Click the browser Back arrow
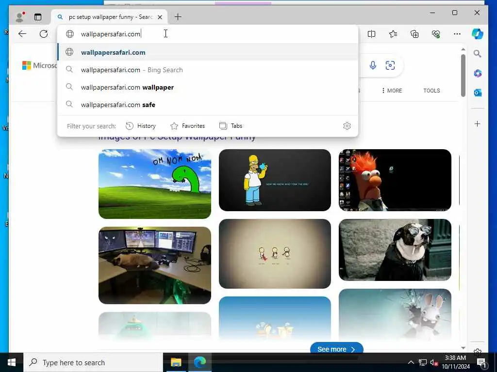The width and height of the screenshot is (497, 372). tap(22, 34)
